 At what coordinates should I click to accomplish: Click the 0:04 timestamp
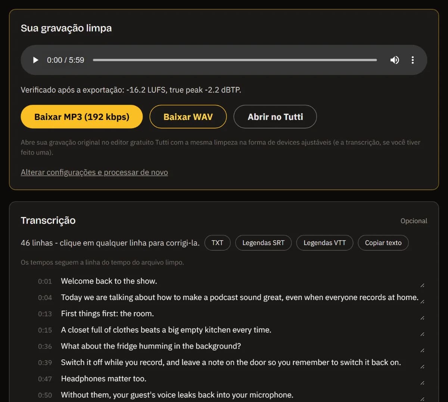(45, 298)
